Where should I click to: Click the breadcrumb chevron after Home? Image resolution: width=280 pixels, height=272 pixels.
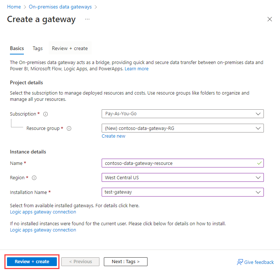25,7
